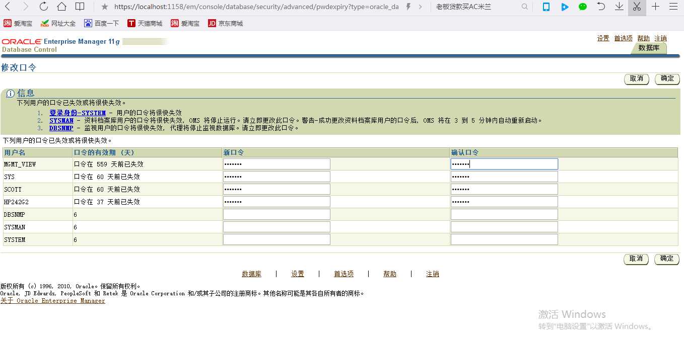Go back with the browser back arrow
684x337 pixels.
tap(8, 7)
